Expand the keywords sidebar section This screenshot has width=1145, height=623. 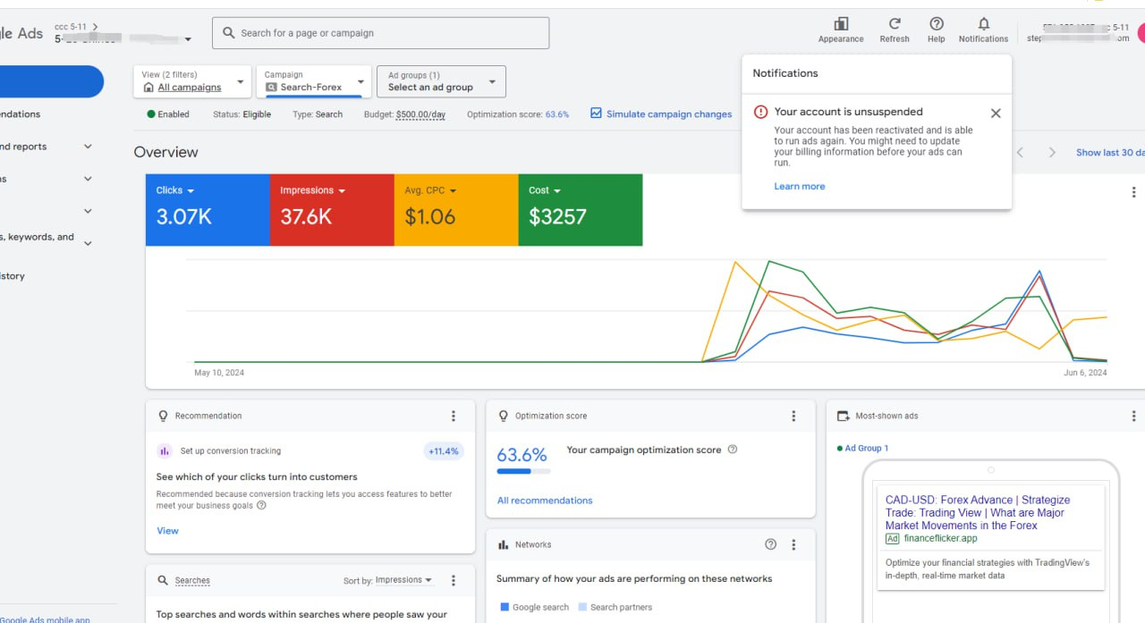[88, 243]
